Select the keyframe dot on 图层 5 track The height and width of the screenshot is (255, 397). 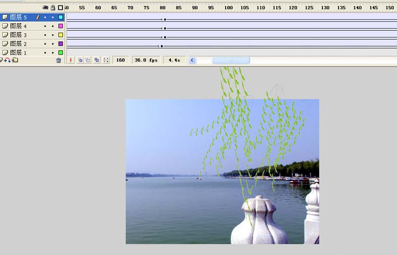[x=165, y=19]
